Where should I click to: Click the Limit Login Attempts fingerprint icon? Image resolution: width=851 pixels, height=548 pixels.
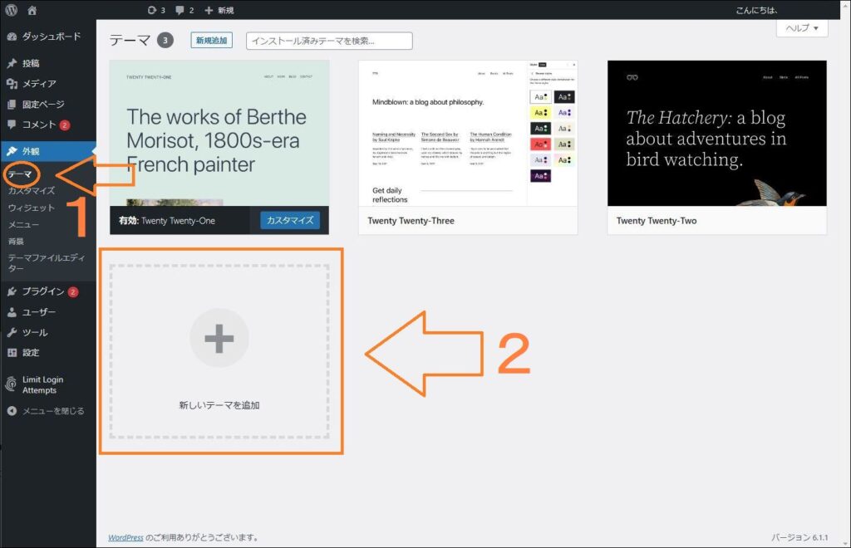(x=11, y=384)
